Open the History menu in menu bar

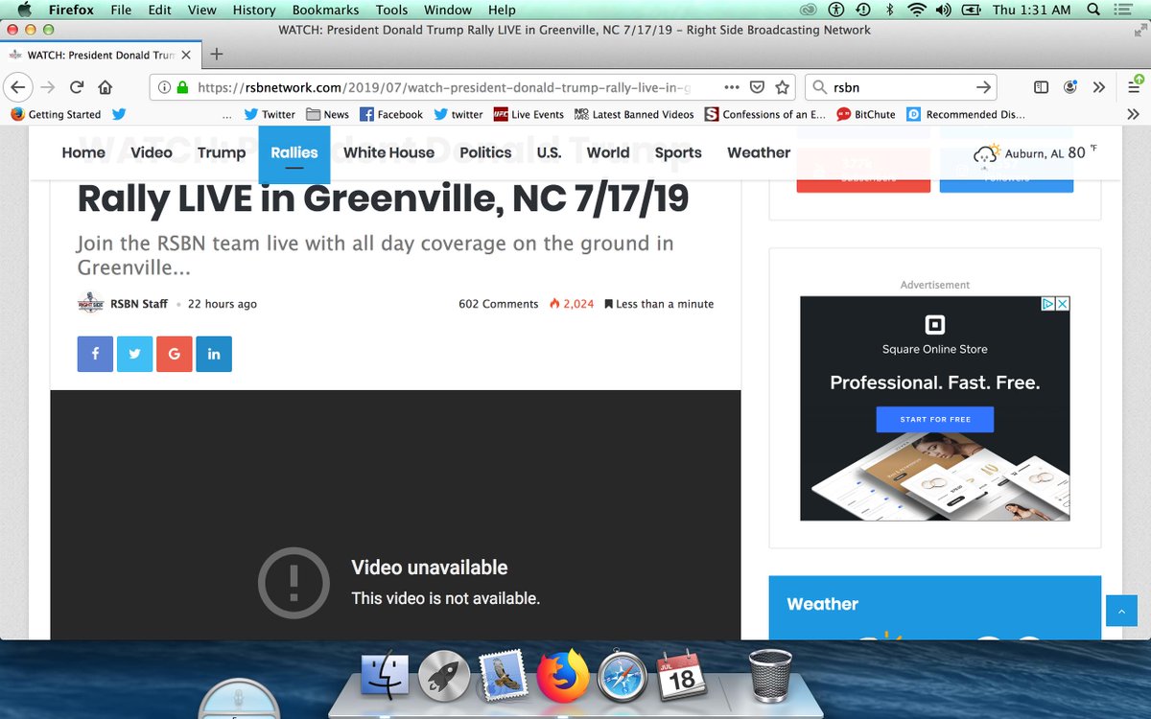254,10
